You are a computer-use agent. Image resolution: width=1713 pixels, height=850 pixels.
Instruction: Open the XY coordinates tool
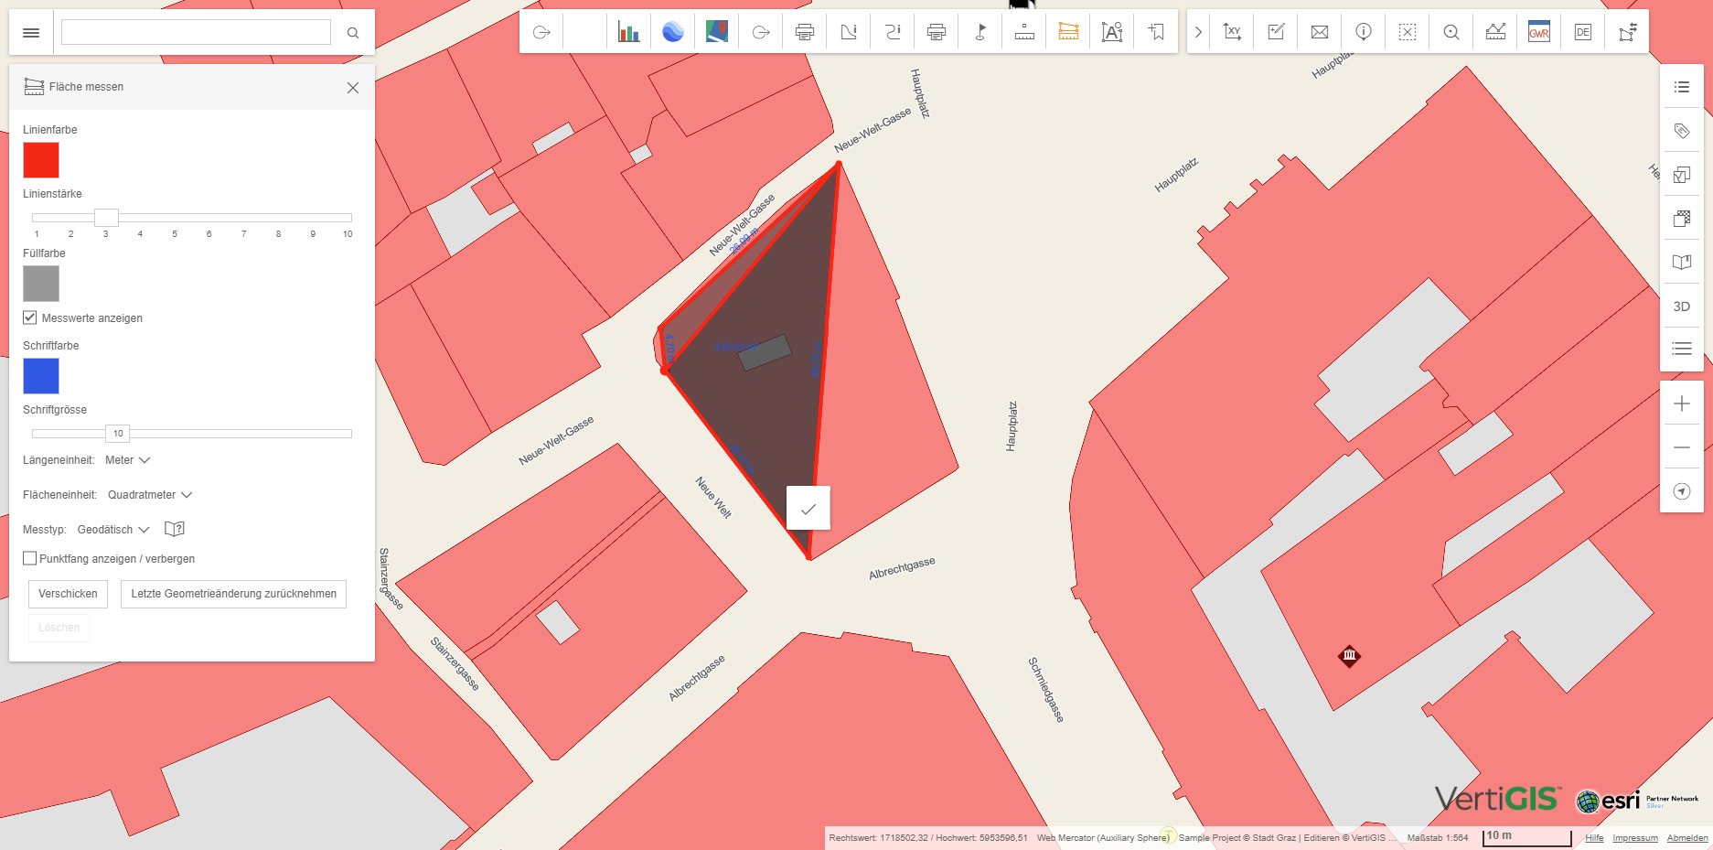point(1232,32)
